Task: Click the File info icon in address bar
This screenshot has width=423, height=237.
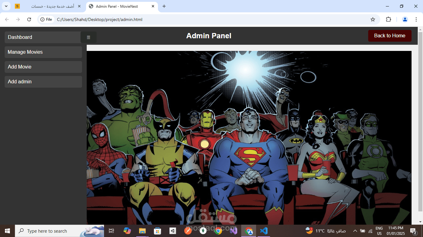Action: click(46, 19)
